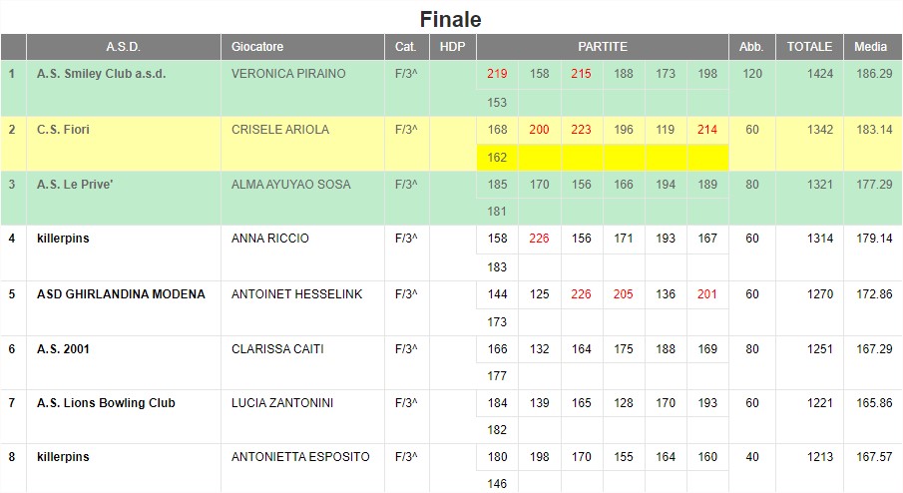The image size is (903, 493).
Task: Click the A.S.D. column header
Action: click(124, 47)
